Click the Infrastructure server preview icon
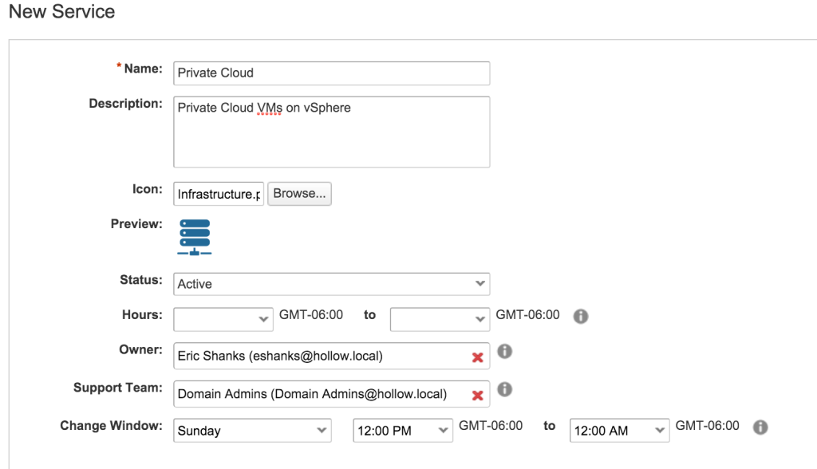 [195, 237]
